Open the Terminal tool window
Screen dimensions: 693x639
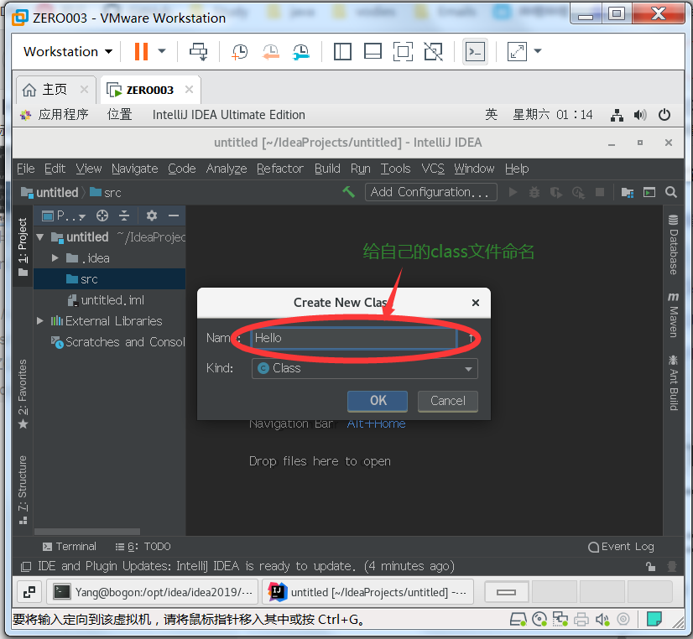pos(70,547)
